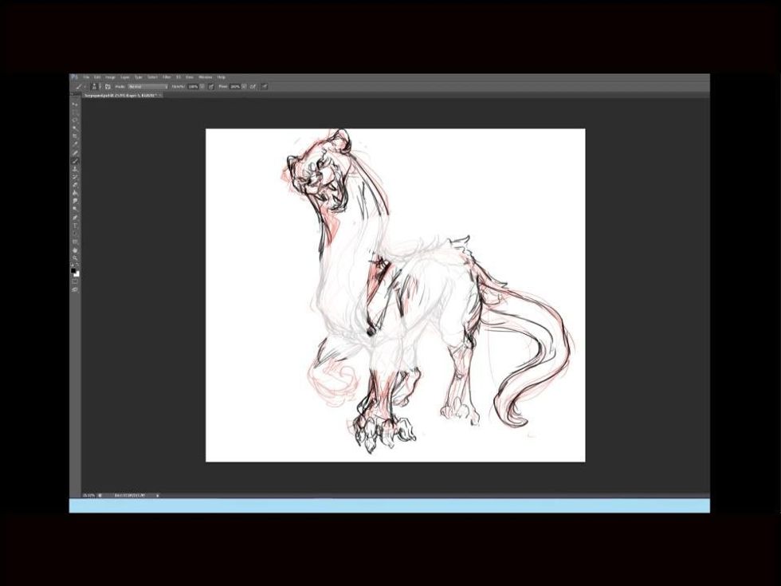The image size is (781, 586).
Task: Toggle pressure for opacity button
Action: tap(211, 86)
